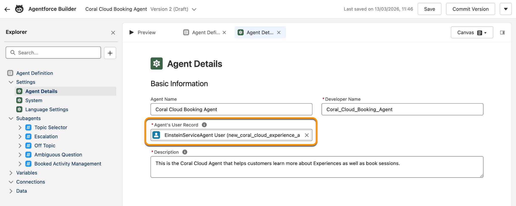Click the hash icon of Ambiguous Question
The image size is (516, 206).
[x=28, y=155]
